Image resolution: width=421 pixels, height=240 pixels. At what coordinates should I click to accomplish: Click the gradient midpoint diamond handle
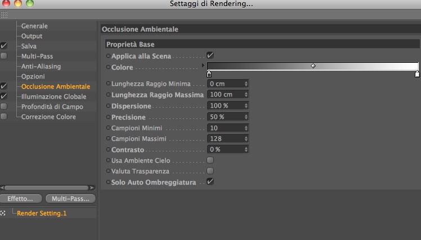(313, 66)
